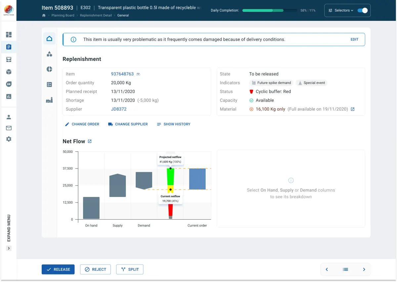The height and width of the screenshot is (282, 397).
Task: Select the home General tab icon
Action: 49,39
